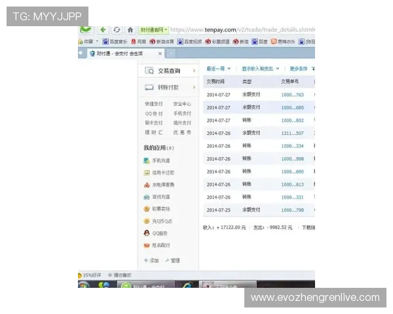Image resolution: width=393 pixels, height=314 pixels.
Task: Open the 显示收入和支出 filter dropdown
Action: coord(261,69)
